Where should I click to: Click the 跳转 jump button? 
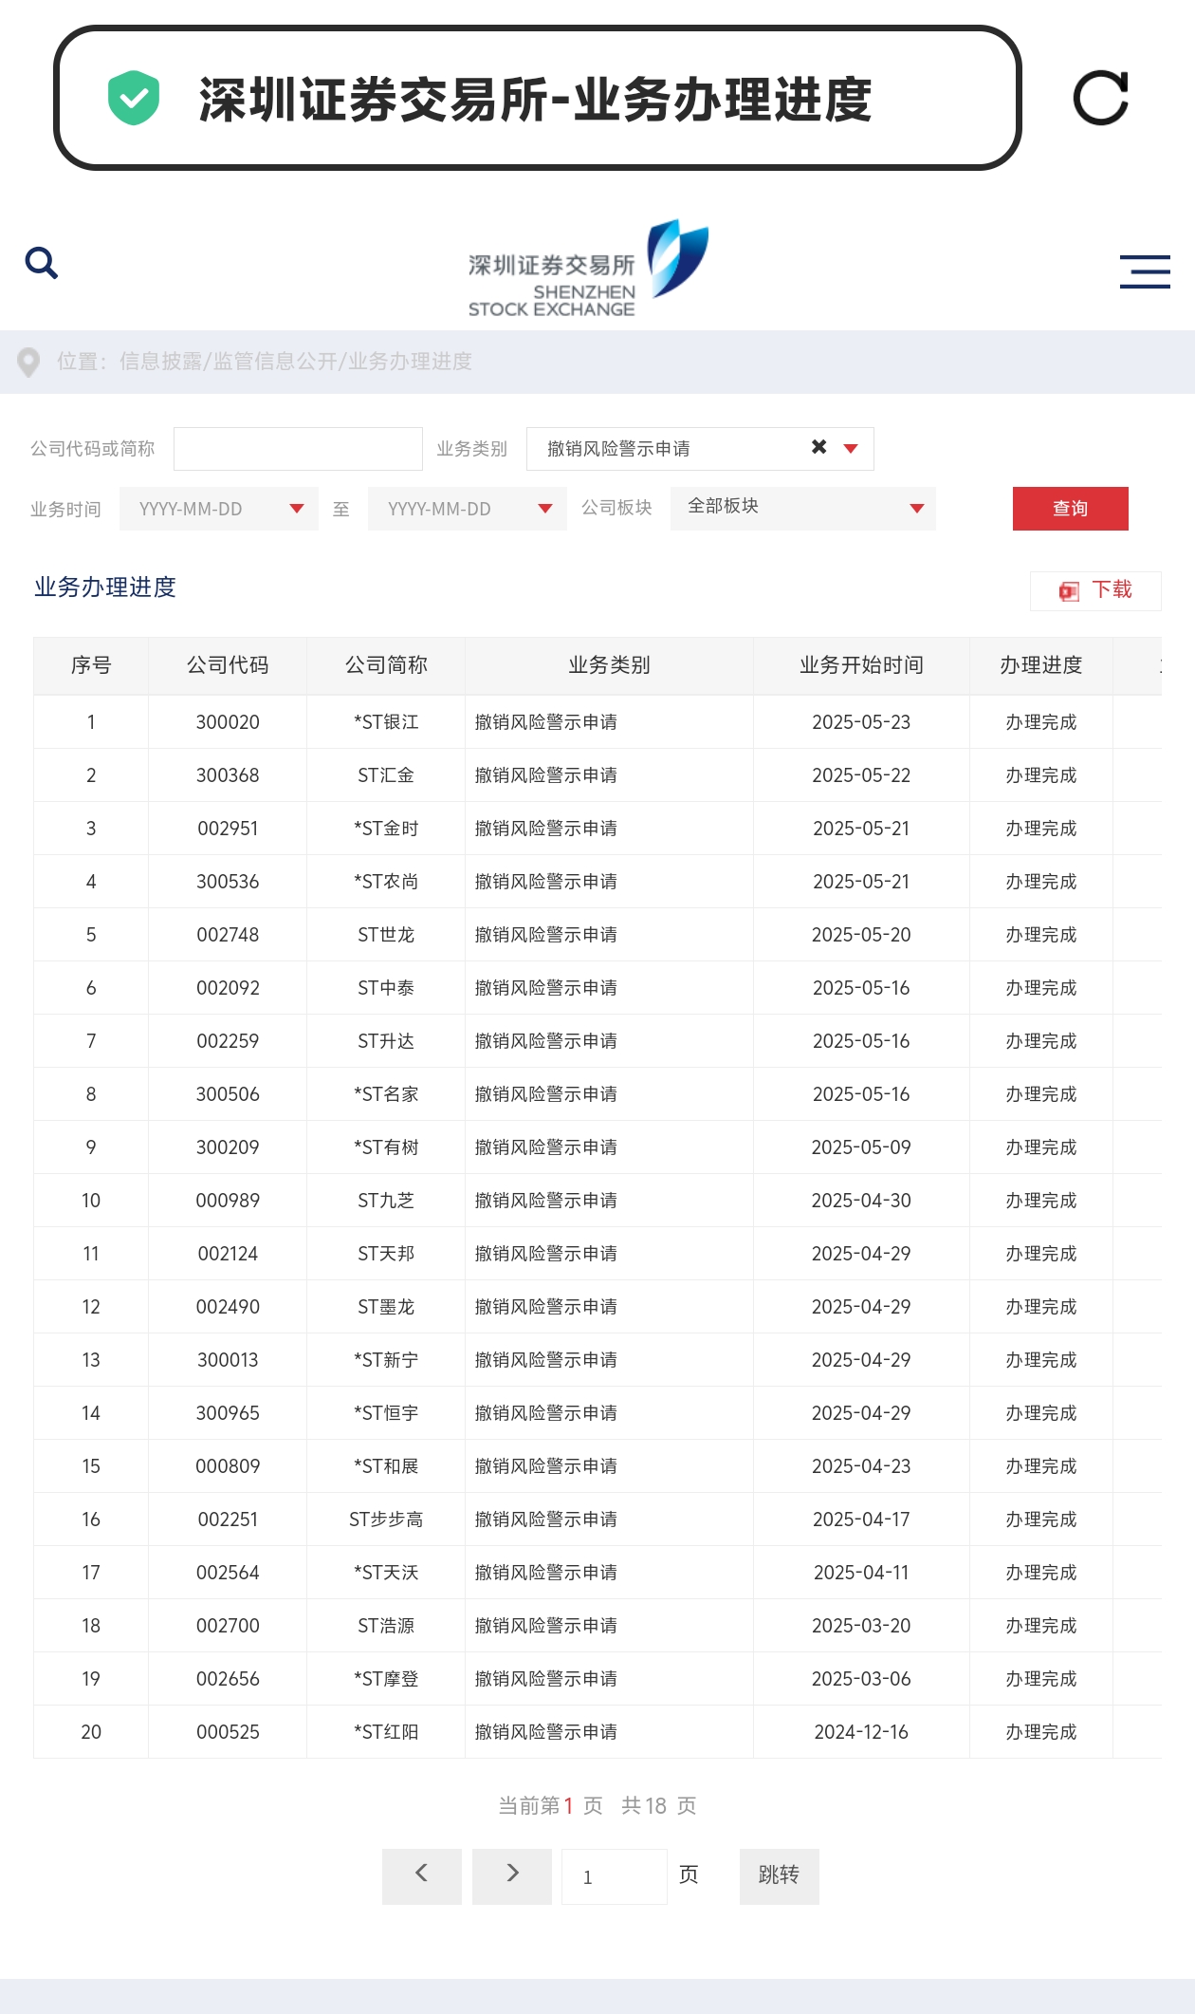(x=780, y=1875)
